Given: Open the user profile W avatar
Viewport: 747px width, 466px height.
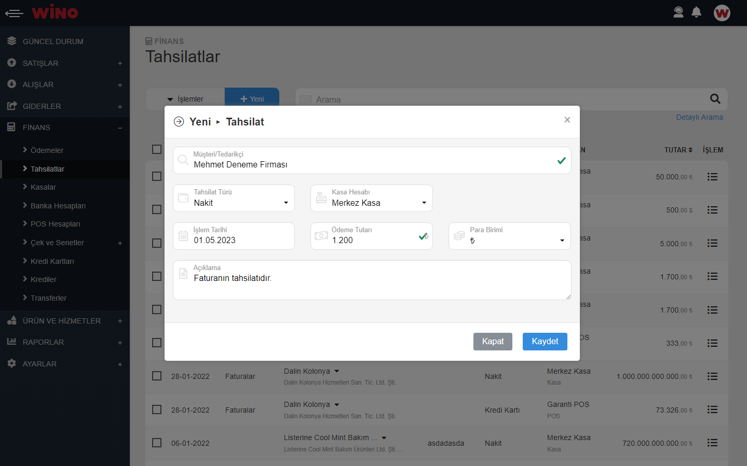Looking at the screenshot, I should coord(722,13).
